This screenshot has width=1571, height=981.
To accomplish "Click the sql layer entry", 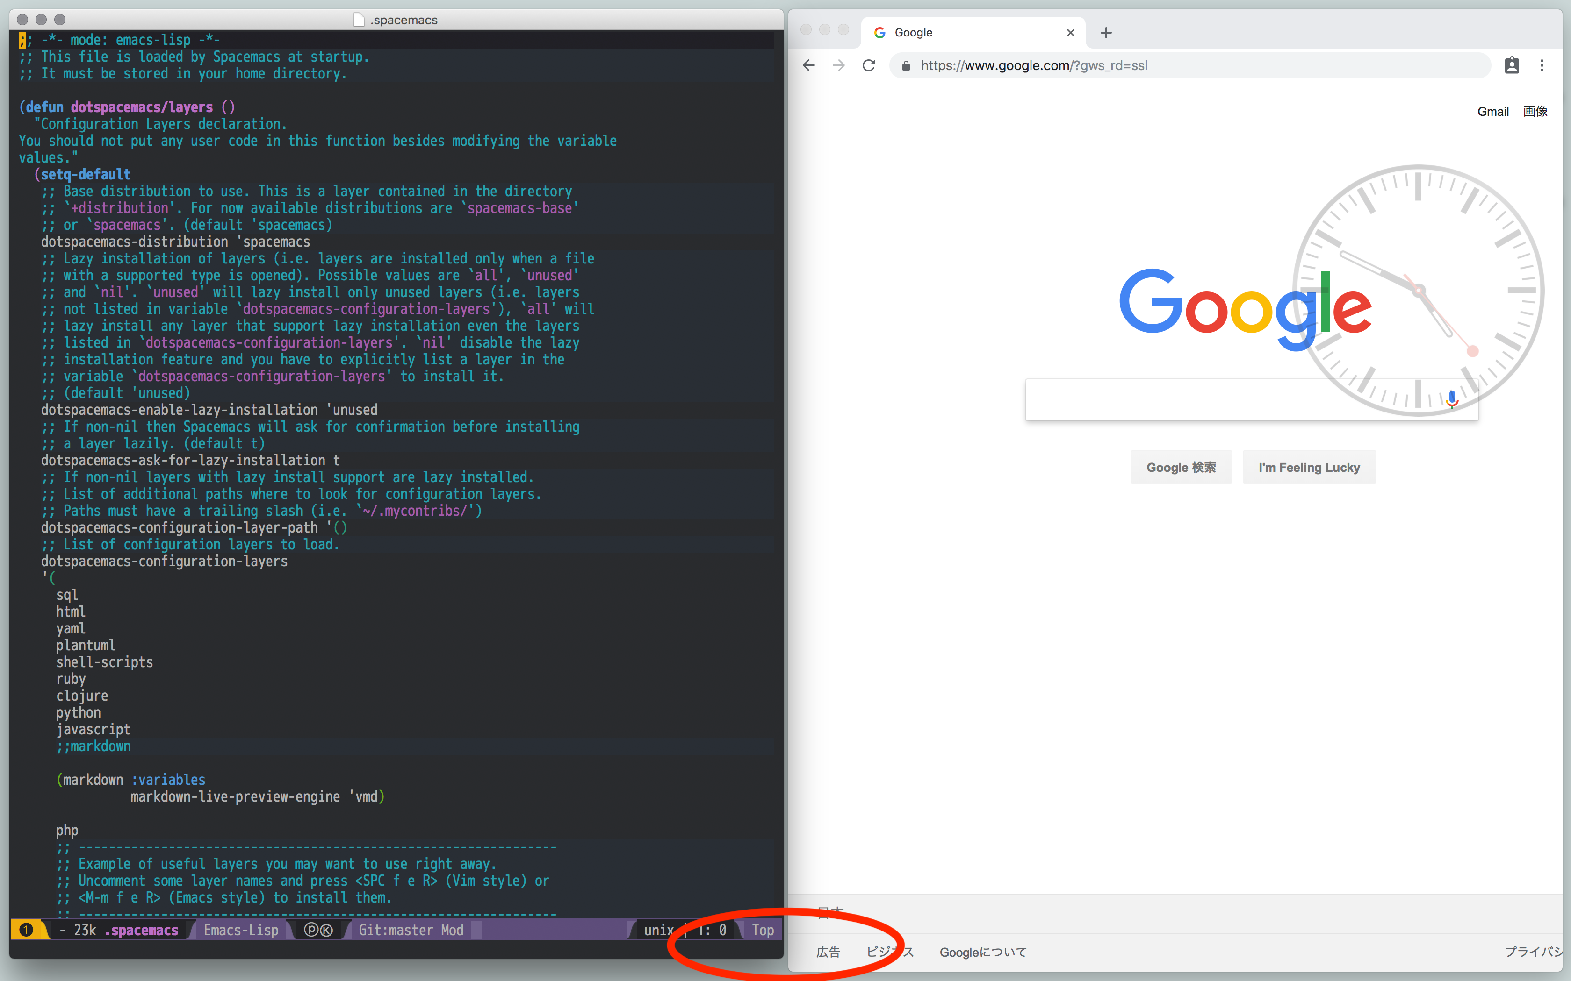I will pyautogui.click(x=67, y=595).
